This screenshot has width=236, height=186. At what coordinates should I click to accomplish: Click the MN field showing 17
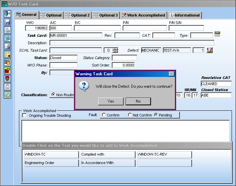coord(195,95)
